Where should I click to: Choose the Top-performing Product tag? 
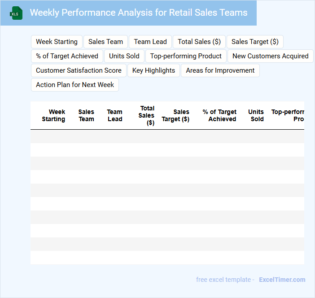(x=186, y=56)
